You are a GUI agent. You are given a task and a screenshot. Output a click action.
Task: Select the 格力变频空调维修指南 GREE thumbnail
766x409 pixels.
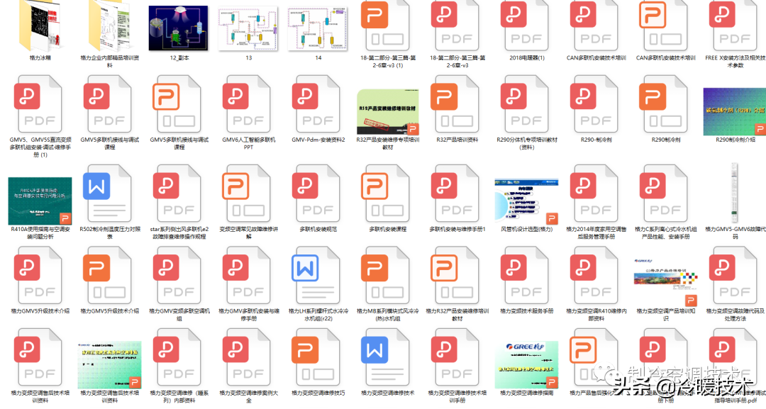(x=526, y=364)
